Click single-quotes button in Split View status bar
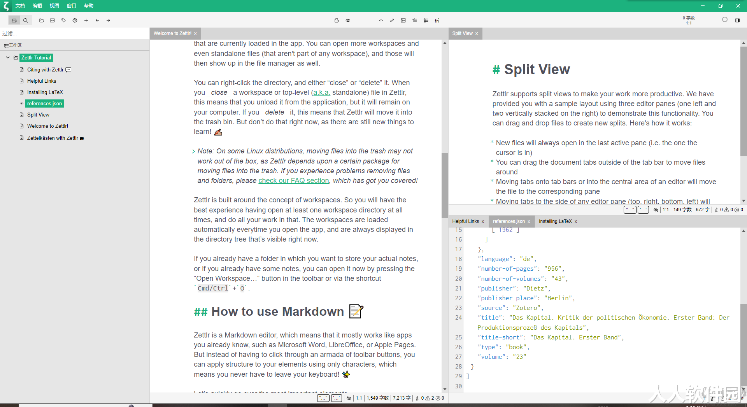The width and height of the screenshot is (747, 407). coord(643,210)
